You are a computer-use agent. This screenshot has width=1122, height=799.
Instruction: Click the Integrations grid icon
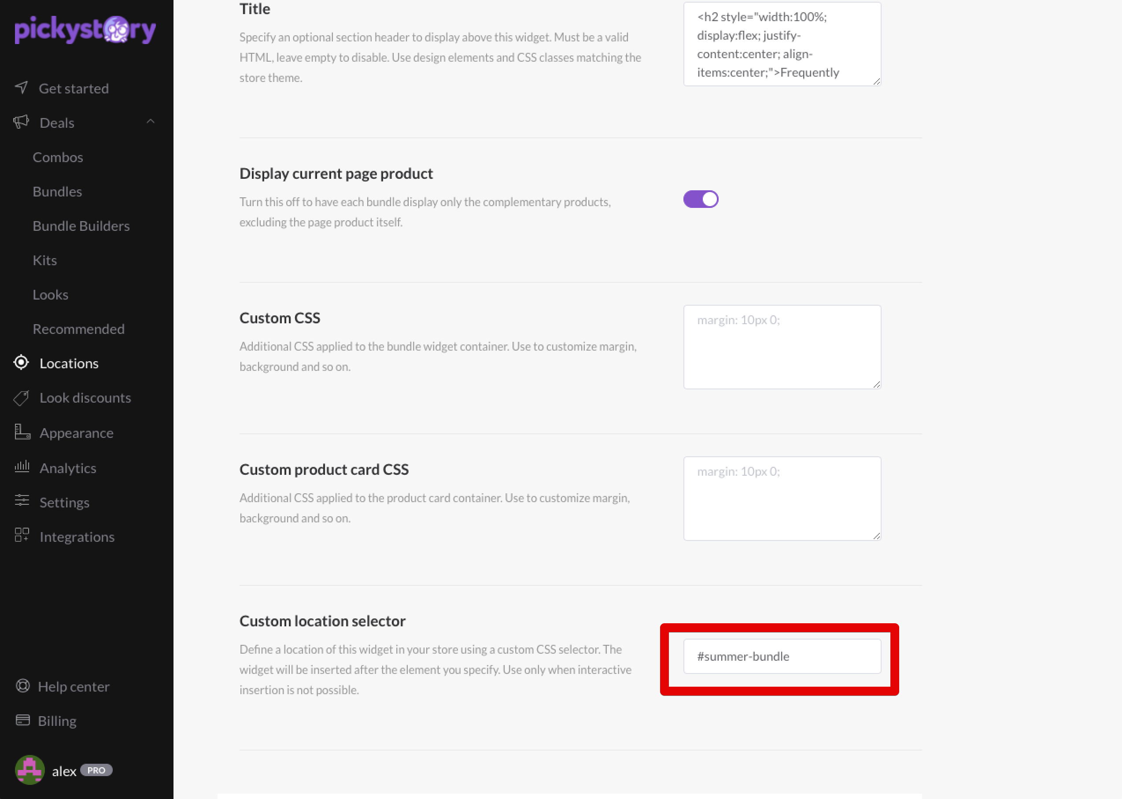(22, 535)
